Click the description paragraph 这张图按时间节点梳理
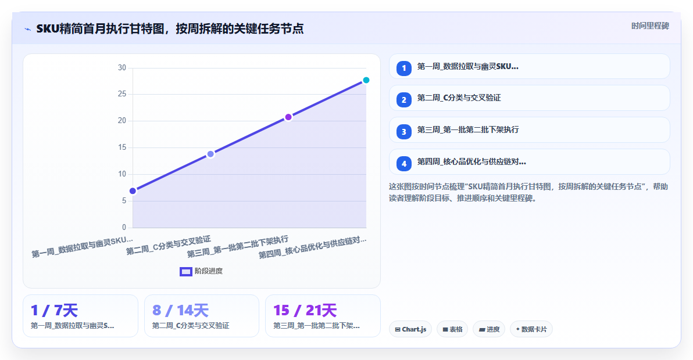The image size is (693, 360). [x=528, y=192]
